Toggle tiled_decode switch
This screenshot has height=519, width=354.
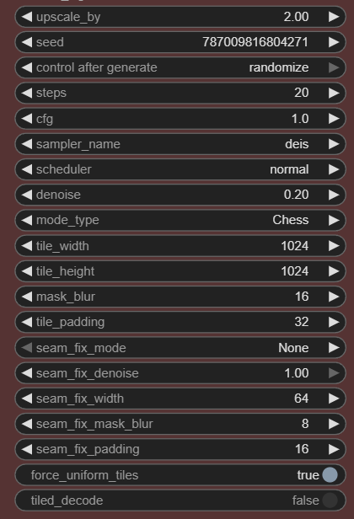[330, 500]
